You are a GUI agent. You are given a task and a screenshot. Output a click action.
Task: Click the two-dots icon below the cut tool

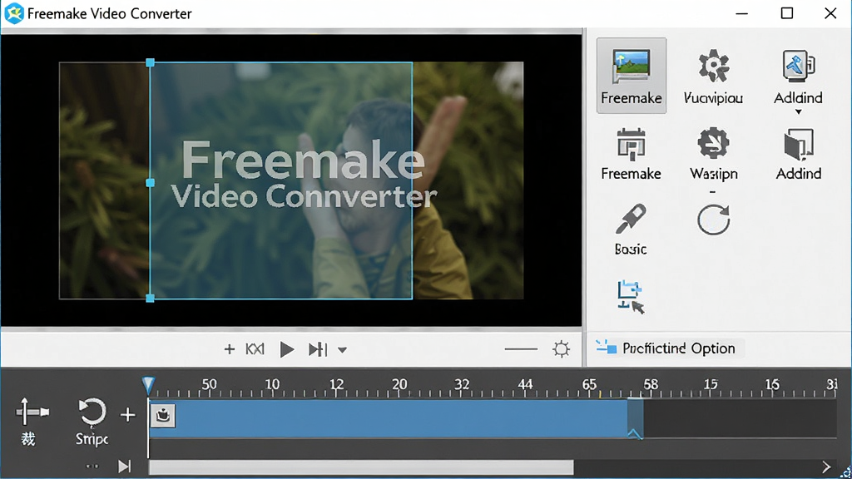(x=92, y=466)
